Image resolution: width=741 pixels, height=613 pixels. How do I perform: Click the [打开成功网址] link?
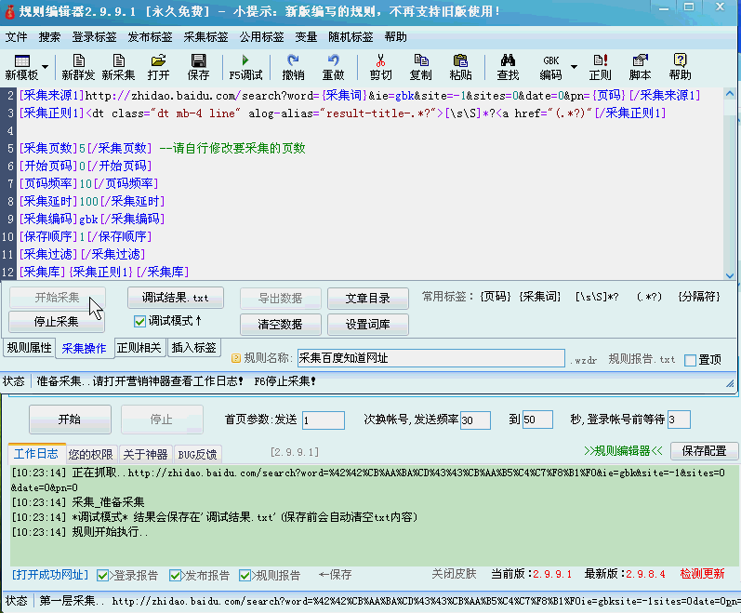(x=50, y=575)
